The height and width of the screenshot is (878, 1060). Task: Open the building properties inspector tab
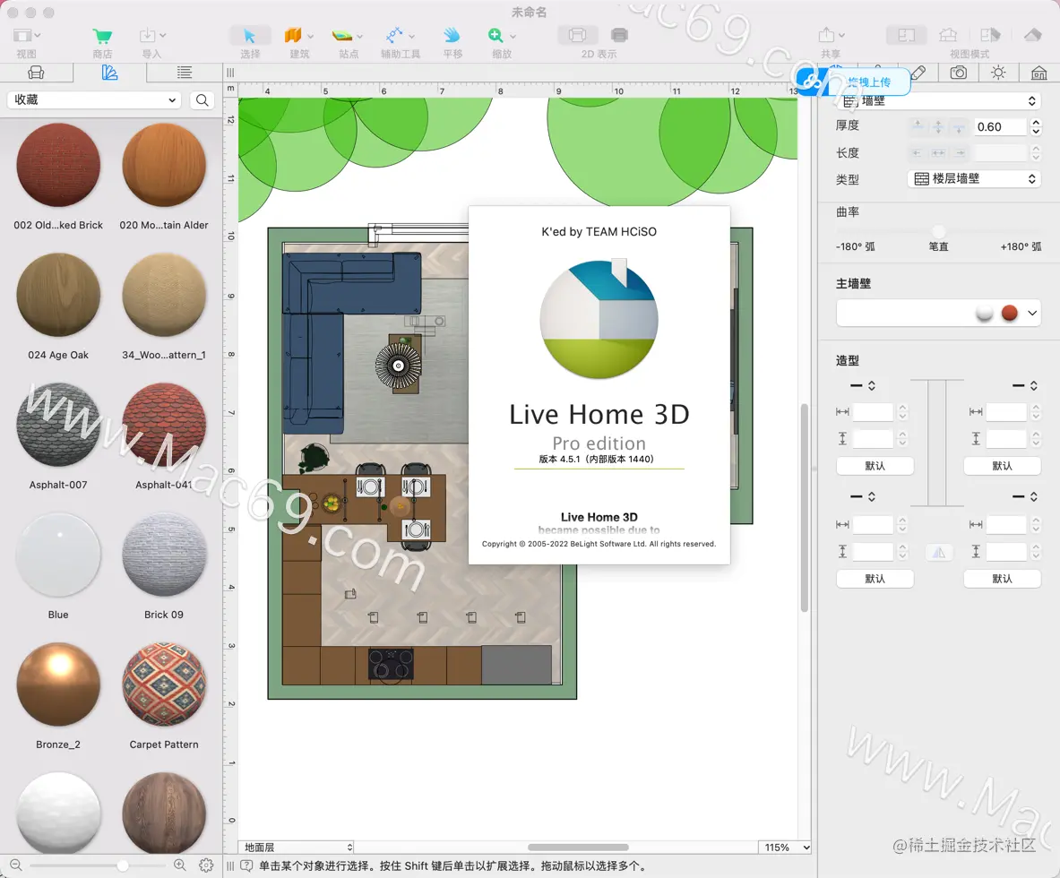[1038, 73]
